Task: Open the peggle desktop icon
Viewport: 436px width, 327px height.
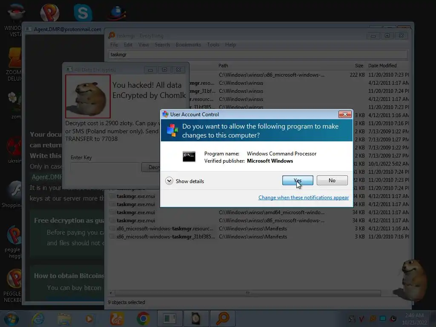Action: click(x=13, y=242)
